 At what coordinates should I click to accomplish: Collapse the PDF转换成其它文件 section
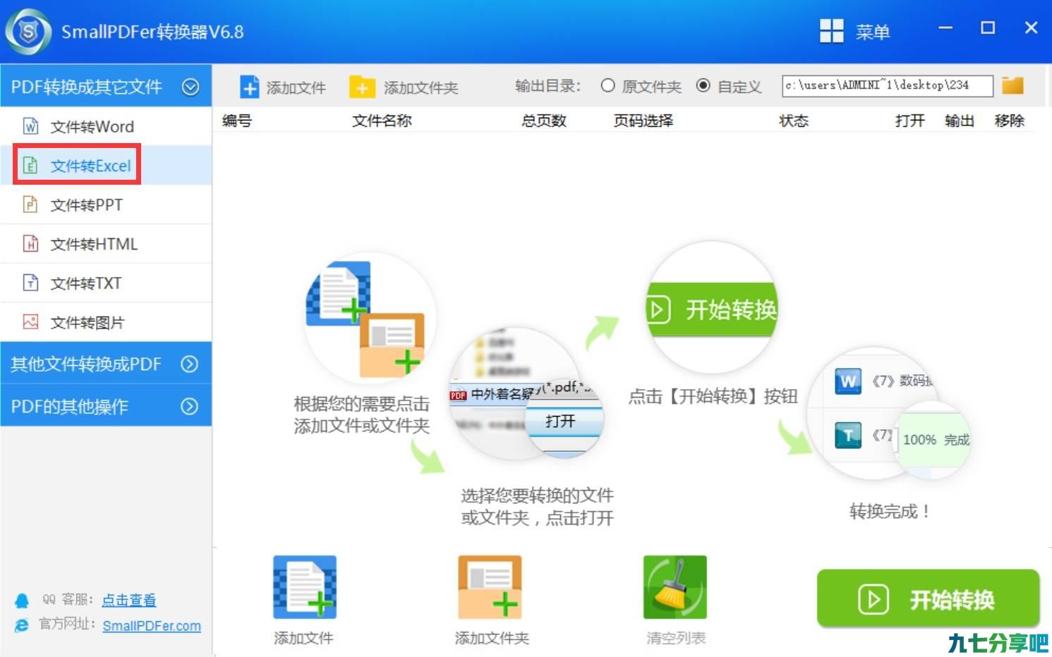click(191, 87)
